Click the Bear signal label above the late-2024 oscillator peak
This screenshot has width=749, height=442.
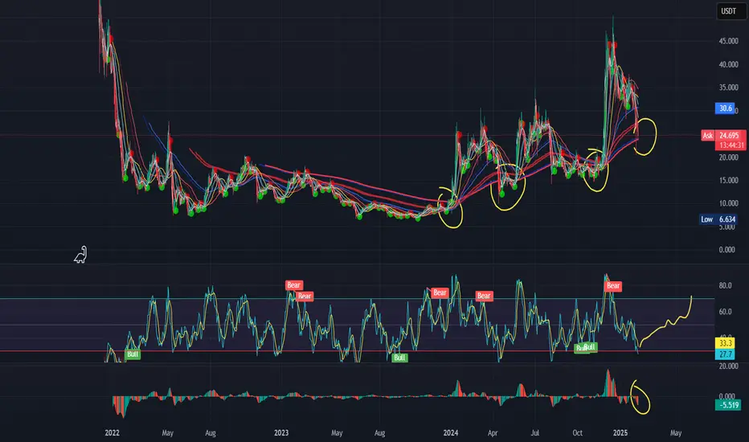pyautogui.click(x=613, y=286)
